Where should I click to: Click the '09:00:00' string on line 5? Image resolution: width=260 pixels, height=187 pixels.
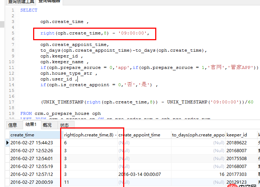[x=132, y=33]
